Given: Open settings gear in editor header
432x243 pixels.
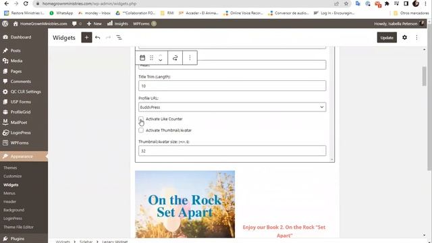Looking at the screenshot, I should (404, 37).
